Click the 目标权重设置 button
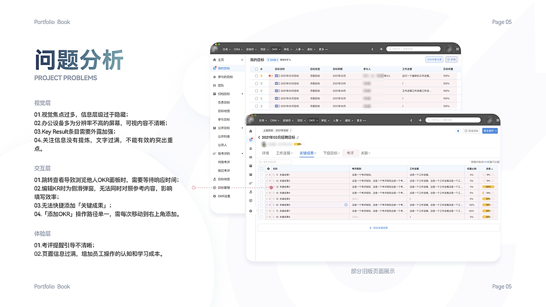 [x=435, y=60]
